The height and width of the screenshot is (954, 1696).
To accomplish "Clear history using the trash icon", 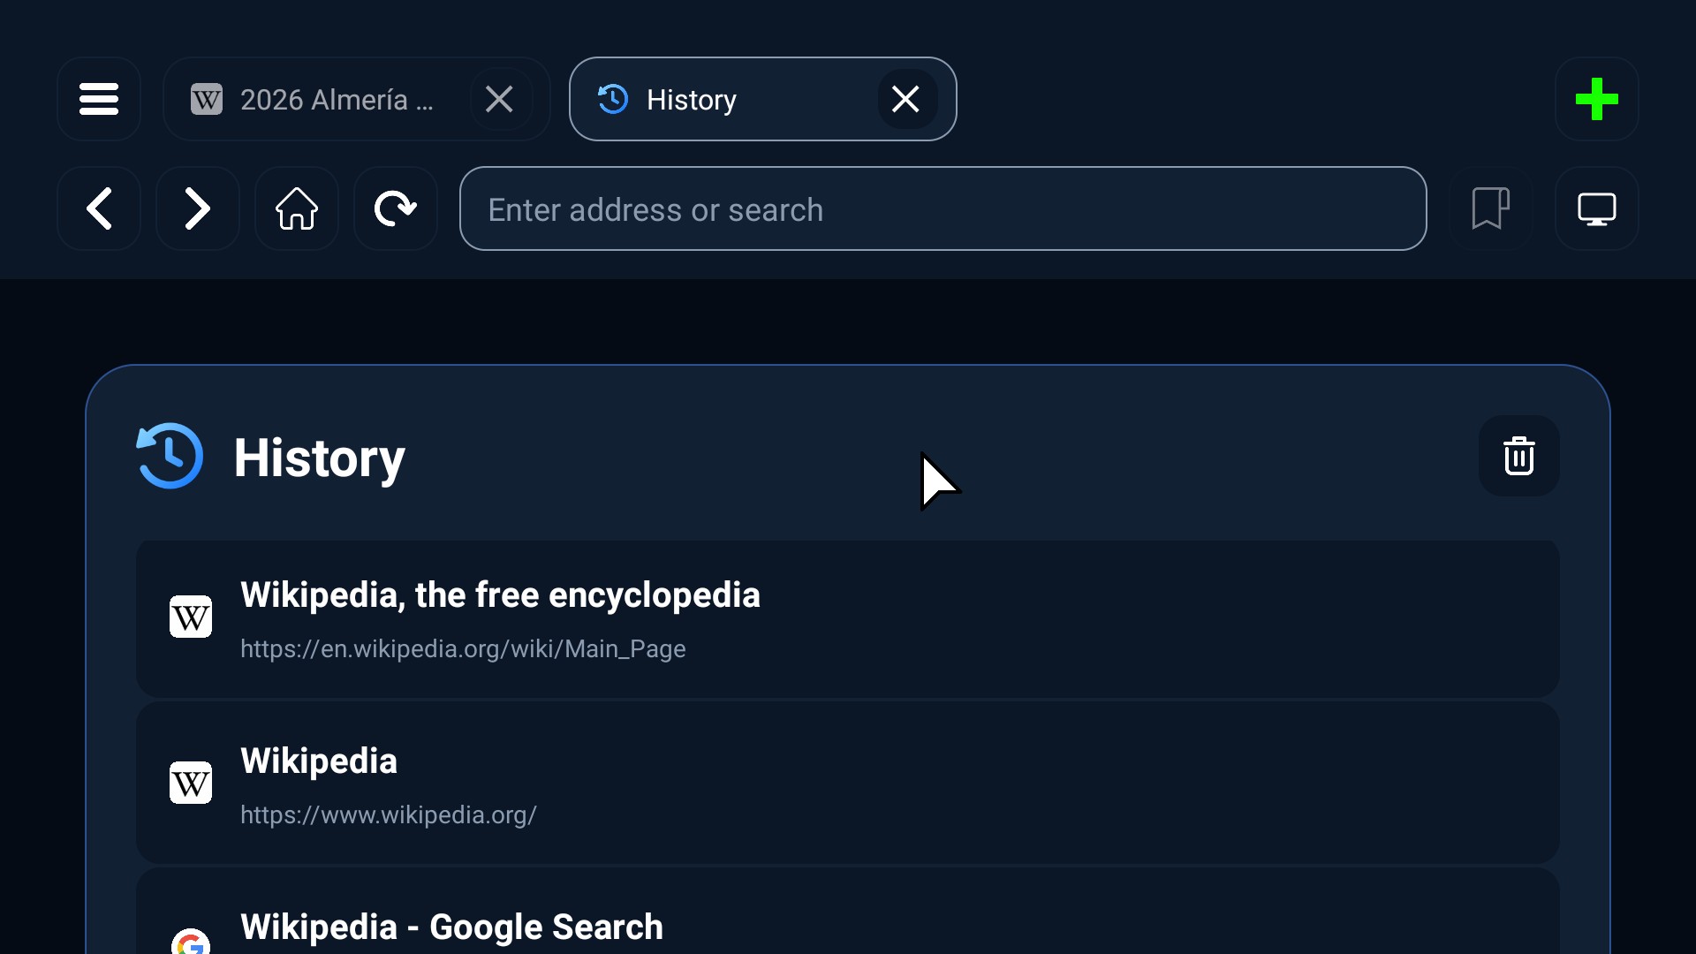I will pos(1519,456).
